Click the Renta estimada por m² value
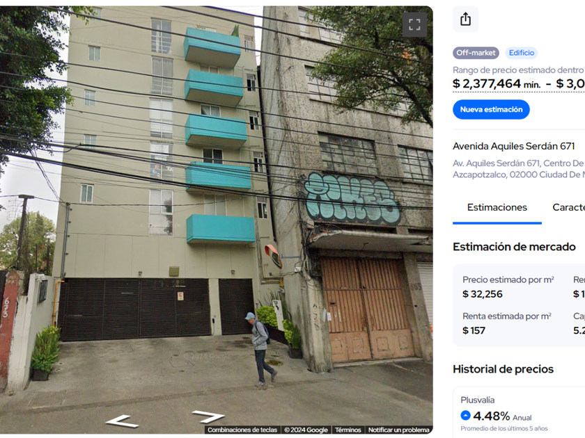The width and height of the screenshot is (585, 438). click(474, 330)
